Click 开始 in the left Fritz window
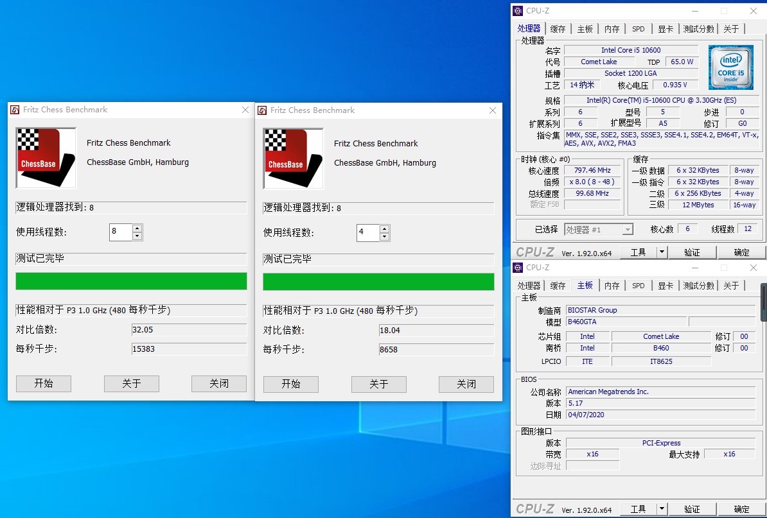 tap(44, 384)
